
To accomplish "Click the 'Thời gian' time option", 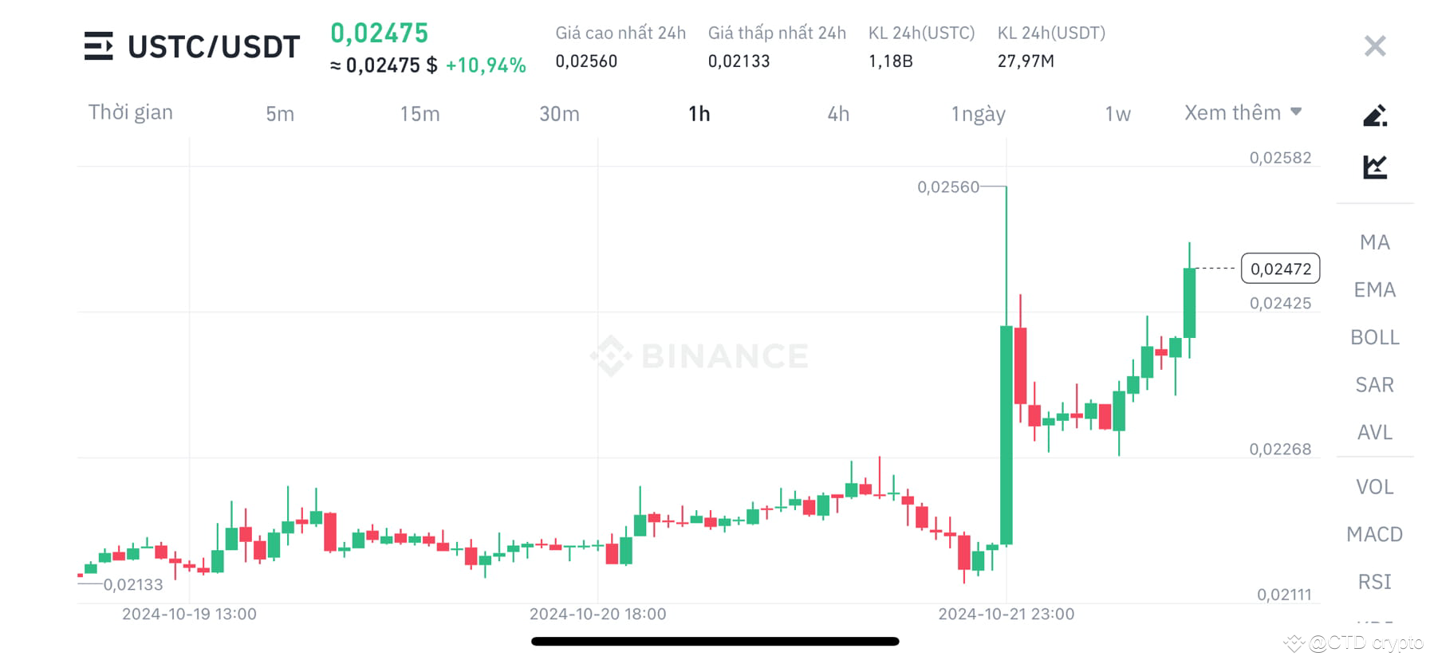I will (131, 112).
